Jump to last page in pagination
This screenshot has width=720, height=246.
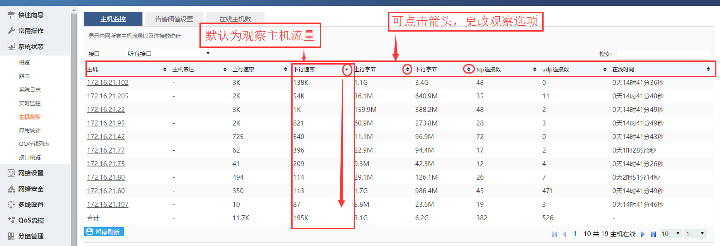point(653,234)
